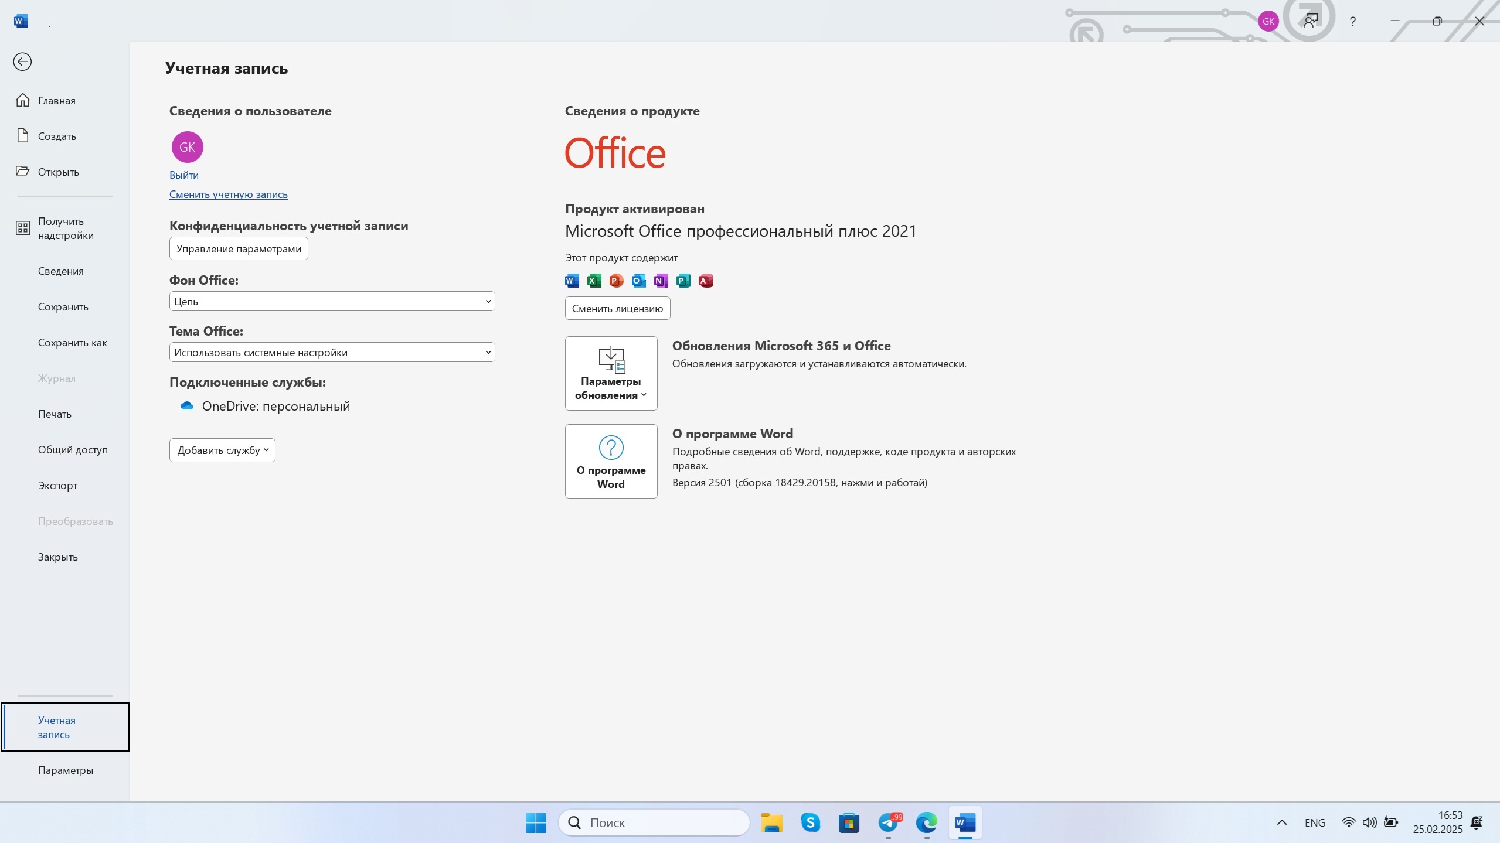Image resolution: width=1500 pixels, height=843 pixels.
Task: Click the Excel icon in the product contents
Action: [594, 281]
